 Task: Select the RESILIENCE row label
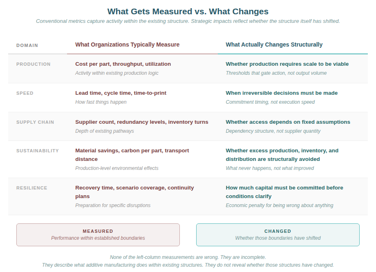tap(32, 188)
